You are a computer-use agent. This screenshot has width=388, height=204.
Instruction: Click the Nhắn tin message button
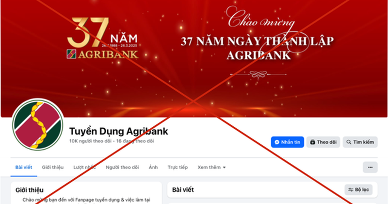pos(287,142)
